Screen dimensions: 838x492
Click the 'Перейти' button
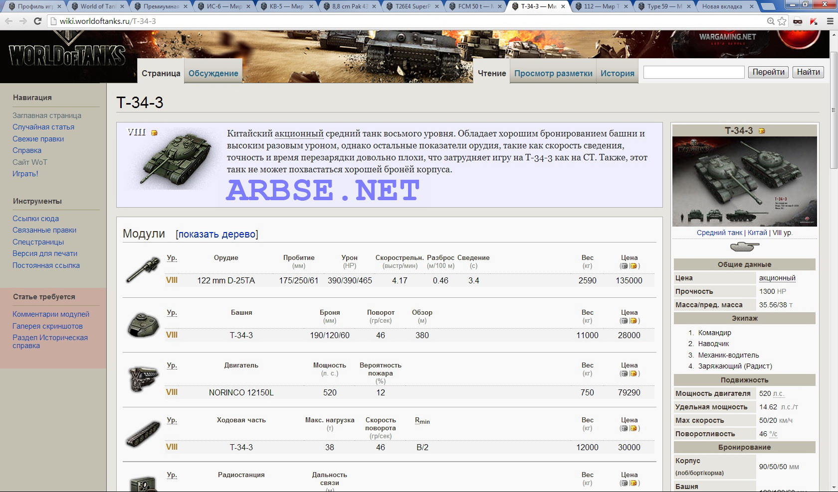coord(768,72)
